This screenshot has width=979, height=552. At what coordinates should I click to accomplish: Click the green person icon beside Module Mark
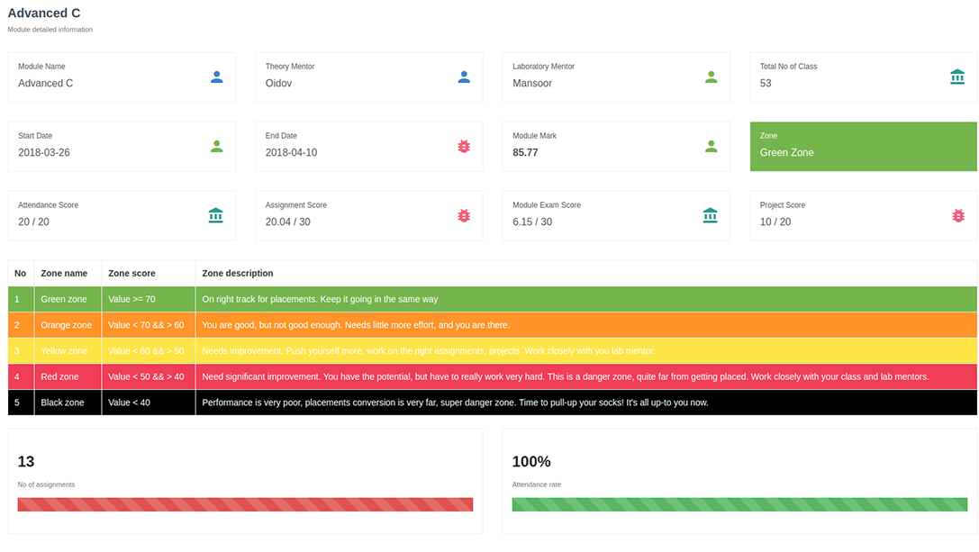click(x=711, y=146)
